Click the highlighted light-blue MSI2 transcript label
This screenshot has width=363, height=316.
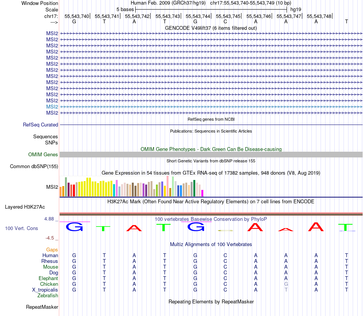point(52,107)
